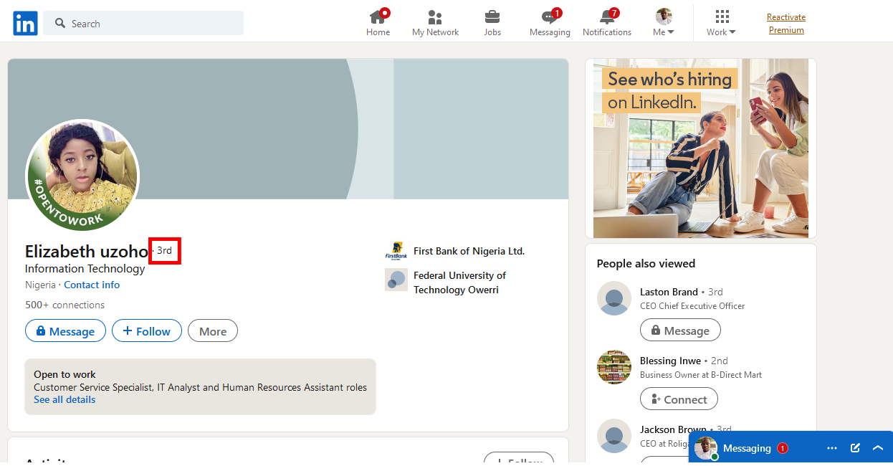Open the Me profile menu

(x=664, y=23)
